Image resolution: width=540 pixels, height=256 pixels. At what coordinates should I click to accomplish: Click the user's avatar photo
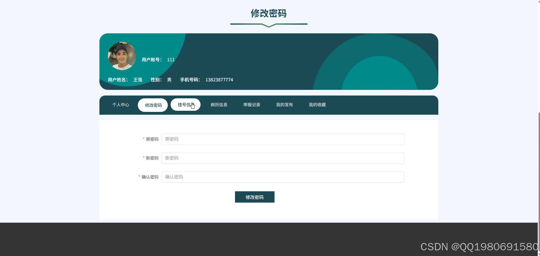(x=121, y=56)
